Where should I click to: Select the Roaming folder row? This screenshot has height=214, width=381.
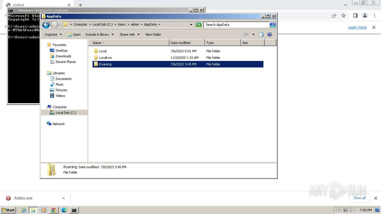(x=178, y=64)
